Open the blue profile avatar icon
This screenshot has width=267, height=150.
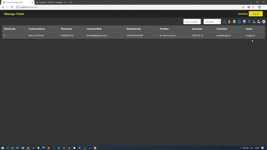coord(259,7)
